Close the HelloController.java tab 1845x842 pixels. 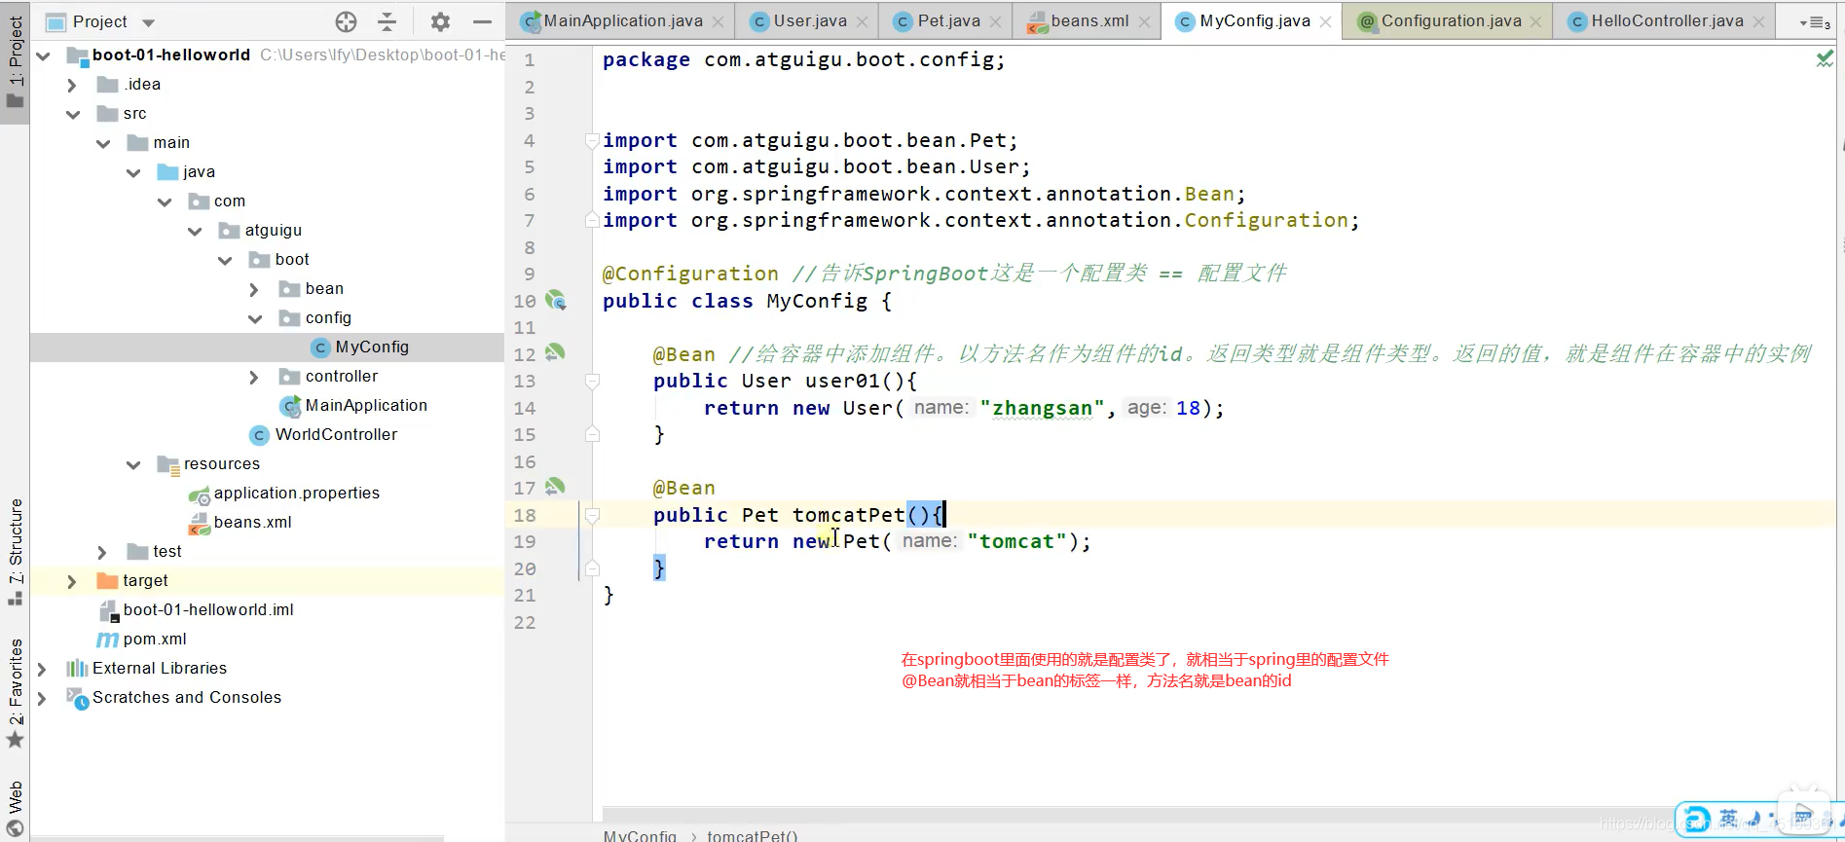(1758, 21)
